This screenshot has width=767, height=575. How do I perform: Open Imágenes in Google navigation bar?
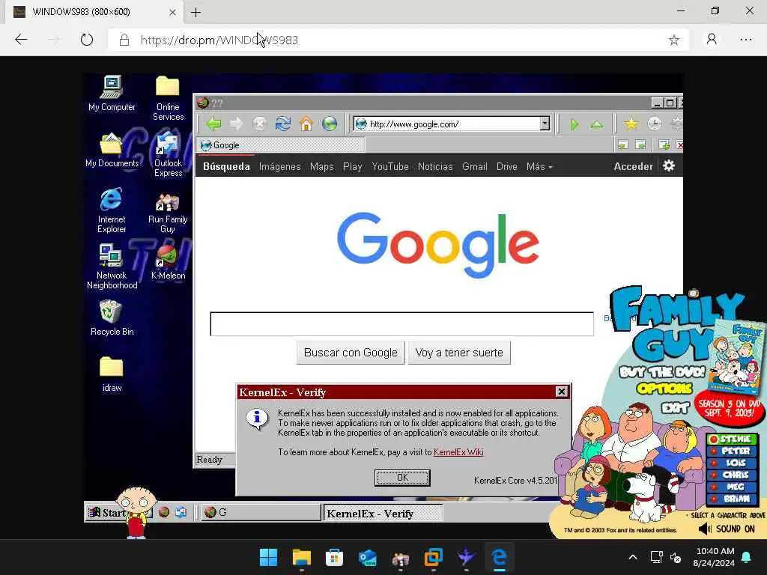pos(280,167)
